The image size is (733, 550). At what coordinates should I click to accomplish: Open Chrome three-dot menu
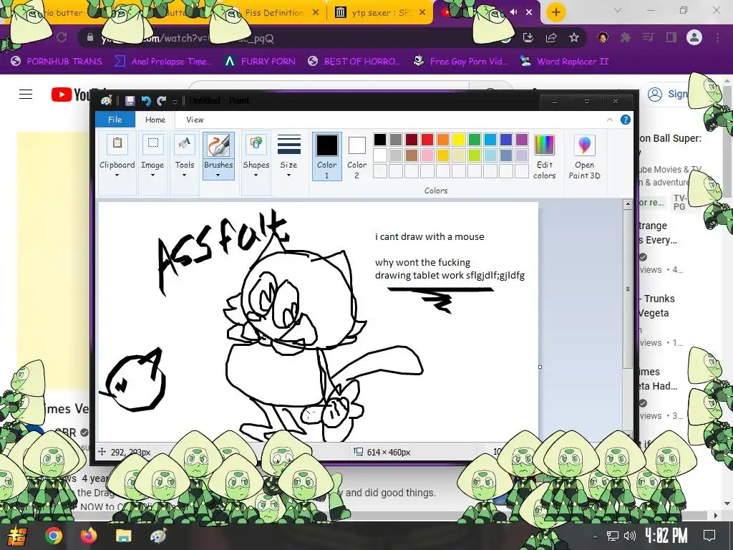click(717, 38)
